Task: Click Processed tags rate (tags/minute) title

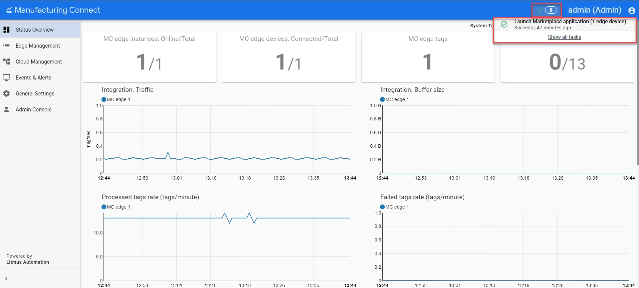Action: pos(150,197)
